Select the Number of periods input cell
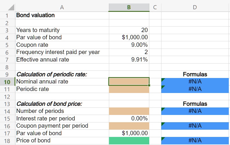The image size is (230, 145). (x=129, y=111)
